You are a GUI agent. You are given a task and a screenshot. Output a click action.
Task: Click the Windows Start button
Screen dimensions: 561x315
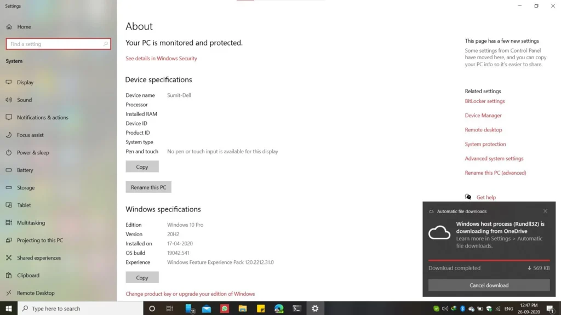point(9,308)
